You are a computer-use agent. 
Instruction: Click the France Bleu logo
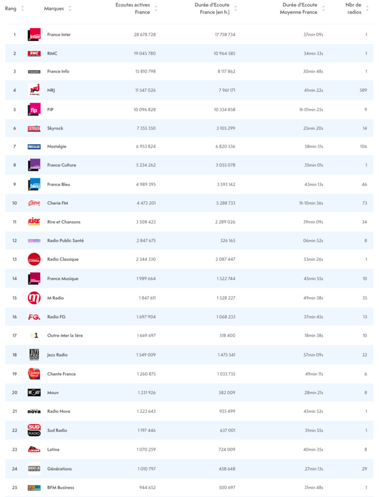(34, 185)
